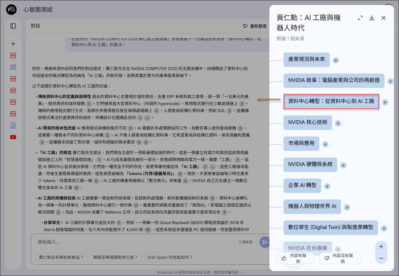Select the 數位孿生 (Digital Twin) 與製造業轉型 node

(331, 228)
